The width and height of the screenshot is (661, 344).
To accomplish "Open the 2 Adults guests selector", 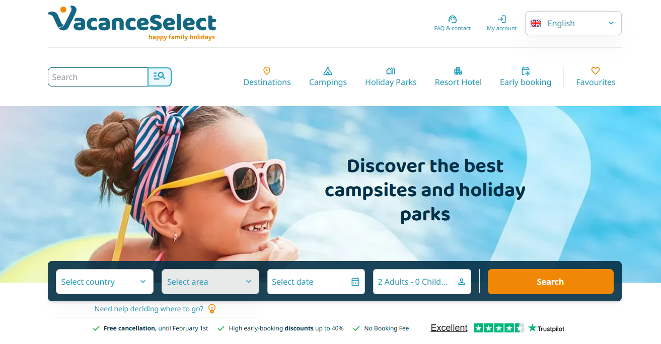I will (422, 282).
